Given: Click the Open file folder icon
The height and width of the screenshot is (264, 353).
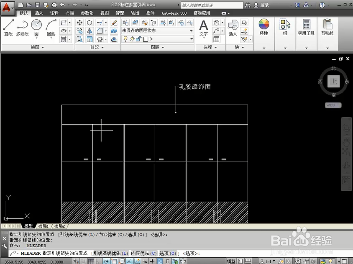Looking at the screenshot, I should [x=29, y=5].
